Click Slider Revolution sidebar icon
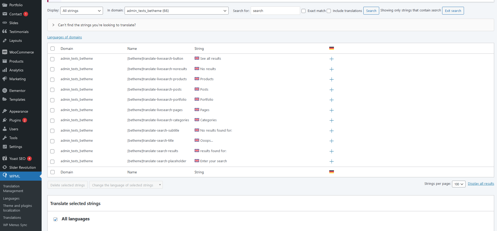The image size is (497, 231). [x=5, y=167]
